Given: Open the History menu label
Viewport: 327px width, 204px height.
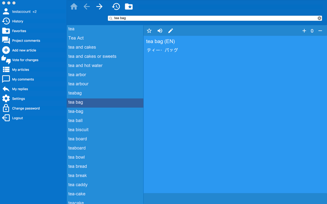Looking at the screenshot, I should [18, 21].
